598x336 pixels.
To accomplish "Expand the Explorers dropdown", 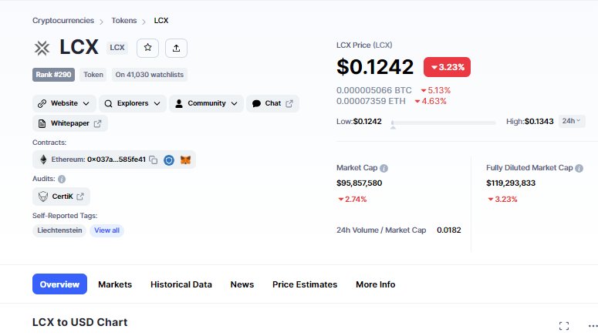I will (x=133, y=103).
